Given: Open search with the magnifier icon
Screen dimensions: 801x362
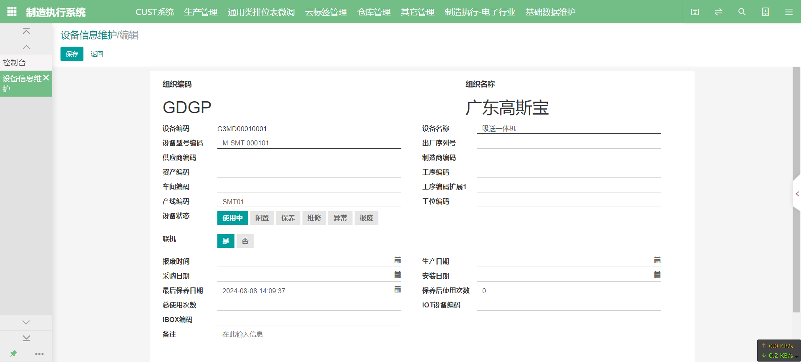Looking at the screenshot, I should (x=742, y=12).
